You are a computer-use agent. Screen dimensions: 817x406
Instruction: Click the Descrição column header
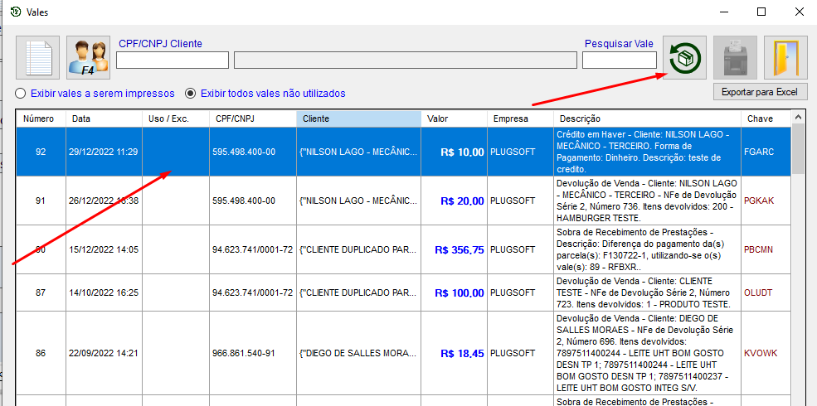tap(647, 118)
